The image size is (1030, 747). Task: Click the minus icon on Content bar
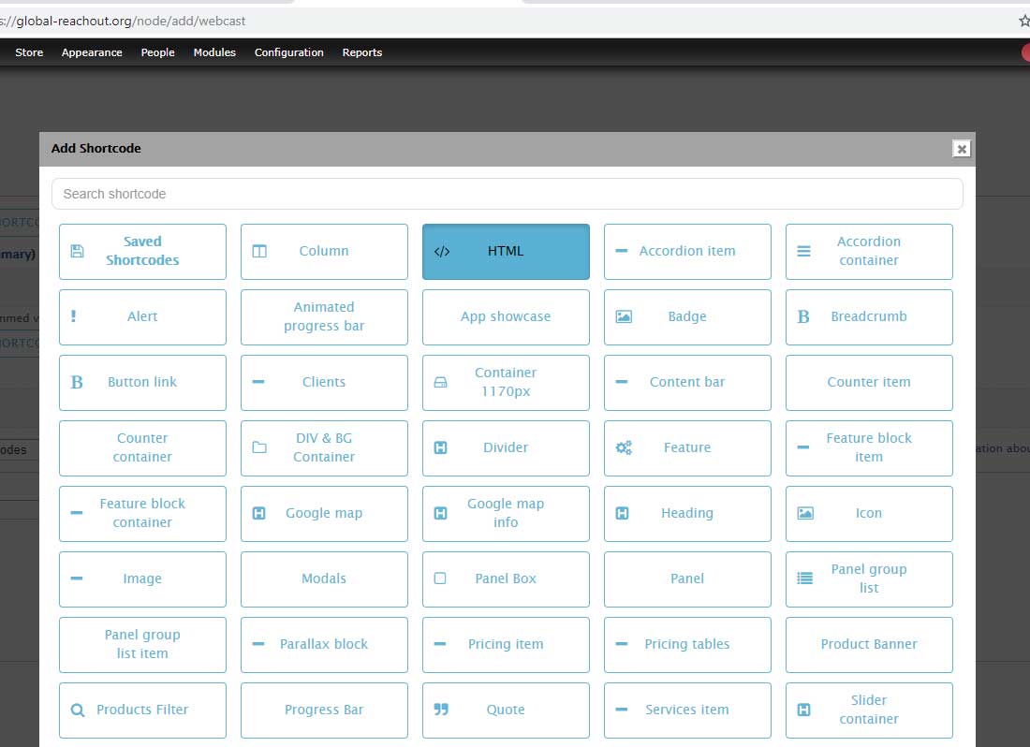(x=622, y=382)
